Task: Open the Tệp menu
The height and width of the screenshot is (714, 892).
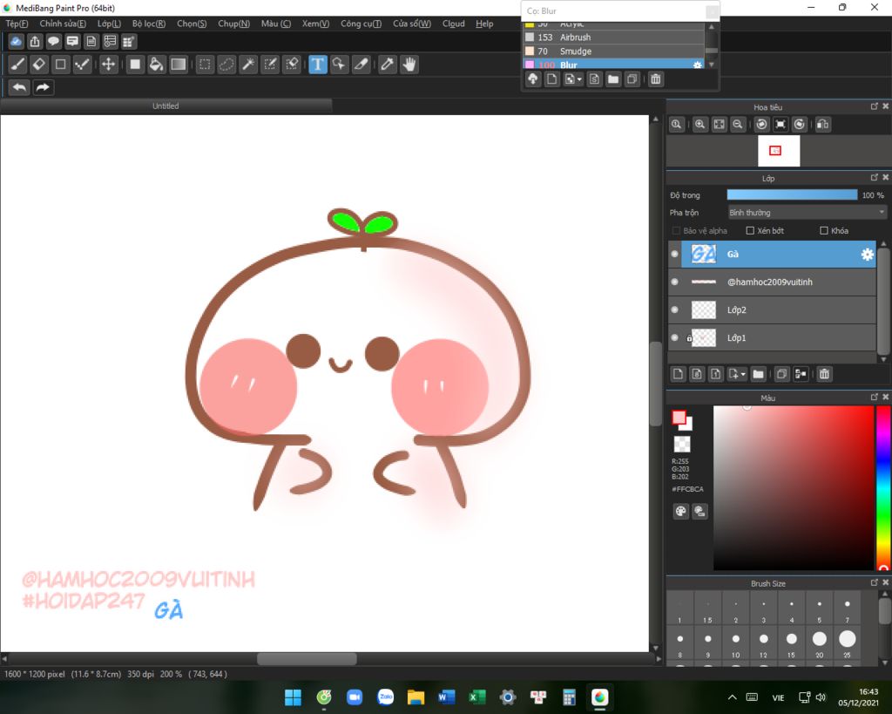Action: pyautogui.click(x=17, y=24)
